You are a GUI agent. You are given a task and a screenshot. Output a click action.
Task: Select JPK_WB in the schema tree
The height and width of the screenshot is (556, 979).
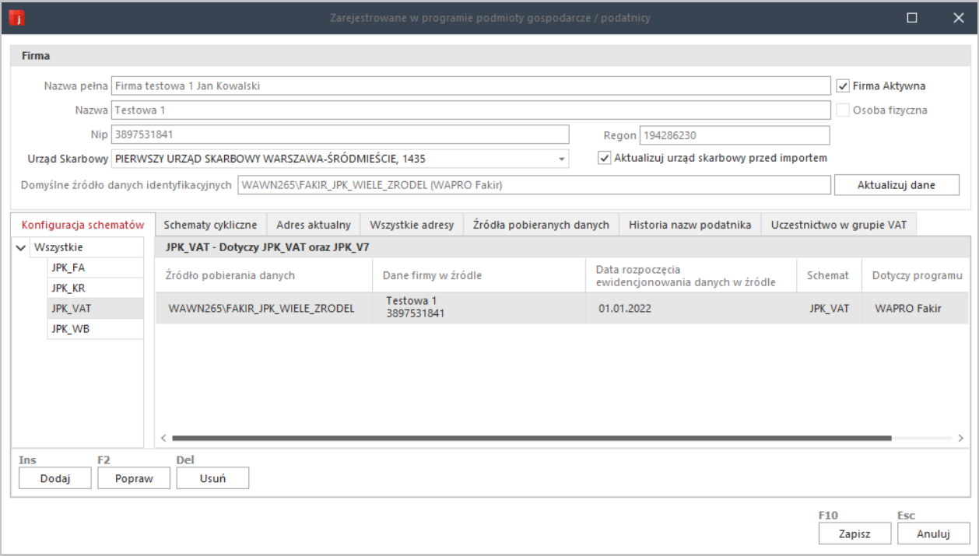[x=68, y=328]
